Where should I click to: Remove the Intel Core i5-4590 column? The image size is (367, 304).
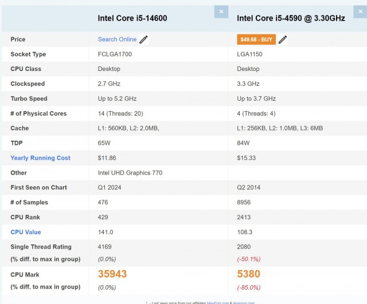coord(360,11)
